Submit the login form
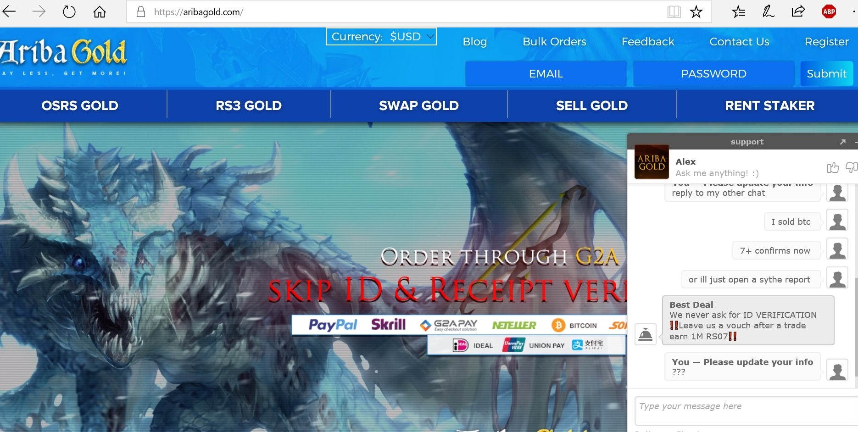Viewport: 858px width, 432px height. 826,73
